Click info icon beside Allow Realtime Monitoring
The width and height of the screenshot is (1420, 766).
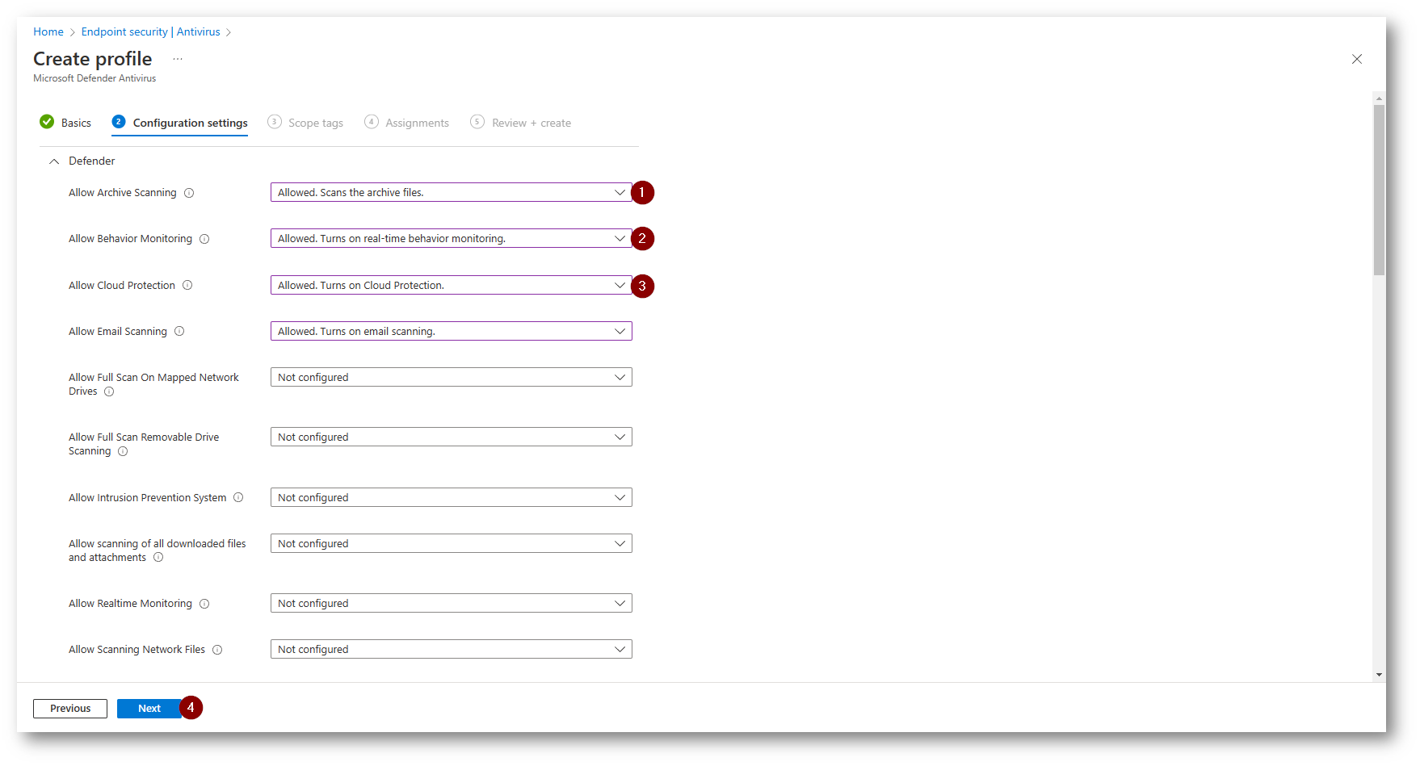point(204,604)
